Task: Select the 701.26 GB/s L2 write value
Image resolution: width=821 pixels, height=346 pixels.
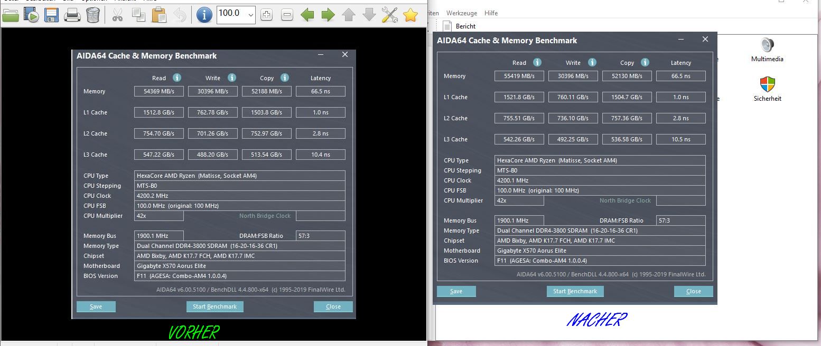Action: coord(213,133)
